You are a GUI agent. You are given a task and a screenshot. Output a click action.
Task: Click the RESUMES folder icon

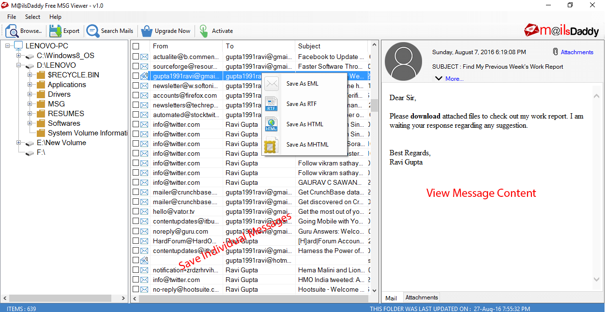[41, 114]
